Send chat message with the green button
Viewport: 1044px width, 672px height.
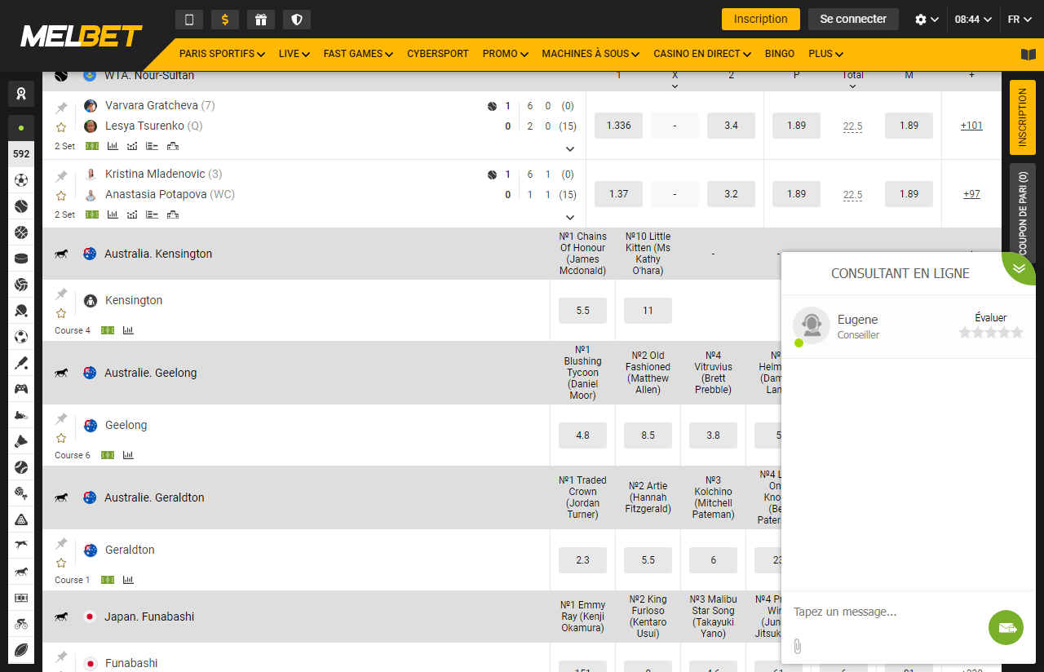point(1006,627)
